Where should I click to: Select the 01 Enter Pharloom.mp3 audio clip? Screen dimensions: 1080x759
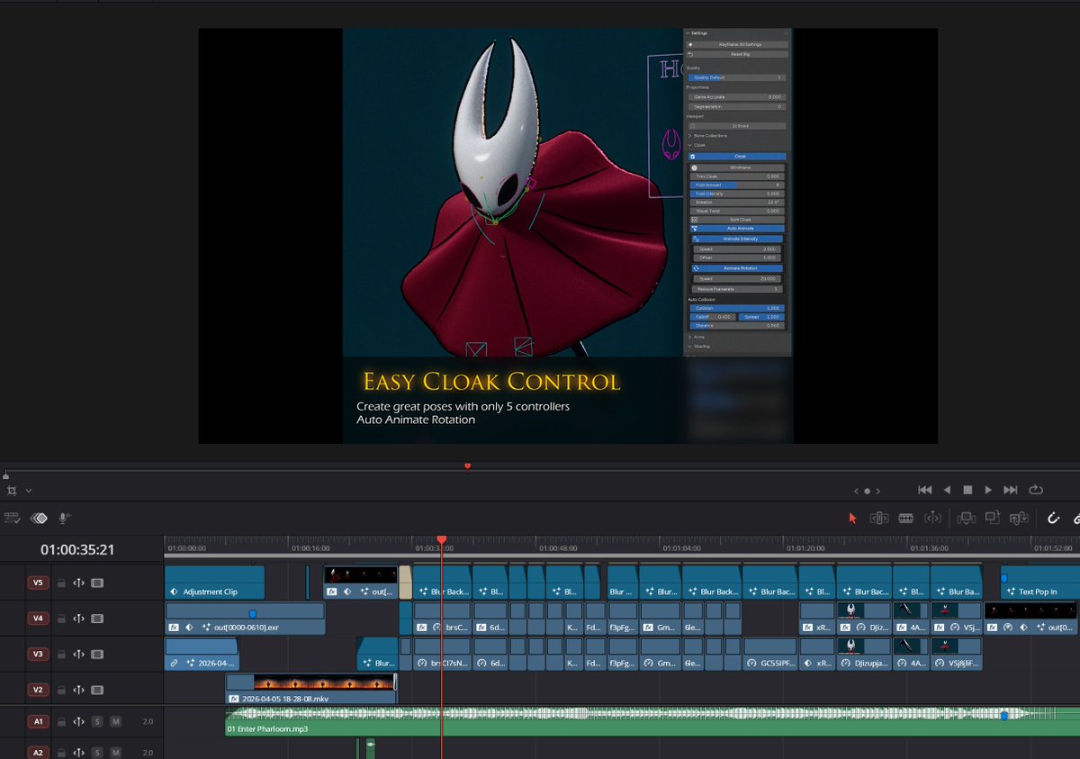point(652,721)
